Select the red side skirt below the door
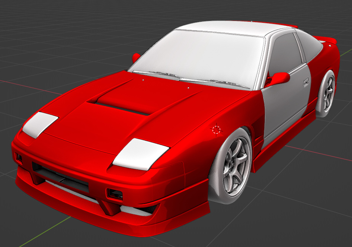 click(x=285, y=140)
